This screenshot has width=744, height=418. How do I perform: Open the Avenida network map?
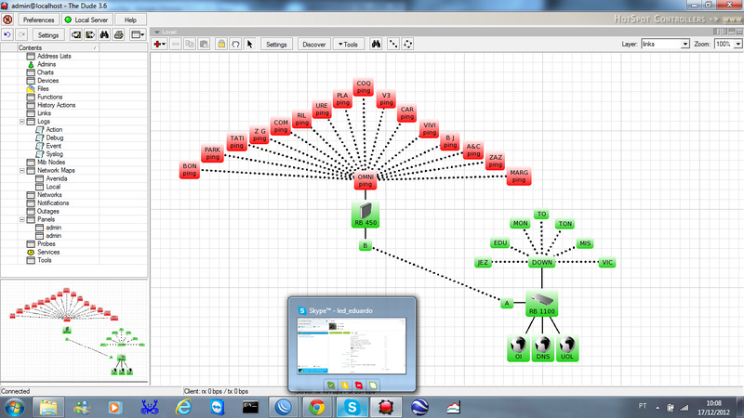click(57, 178)
